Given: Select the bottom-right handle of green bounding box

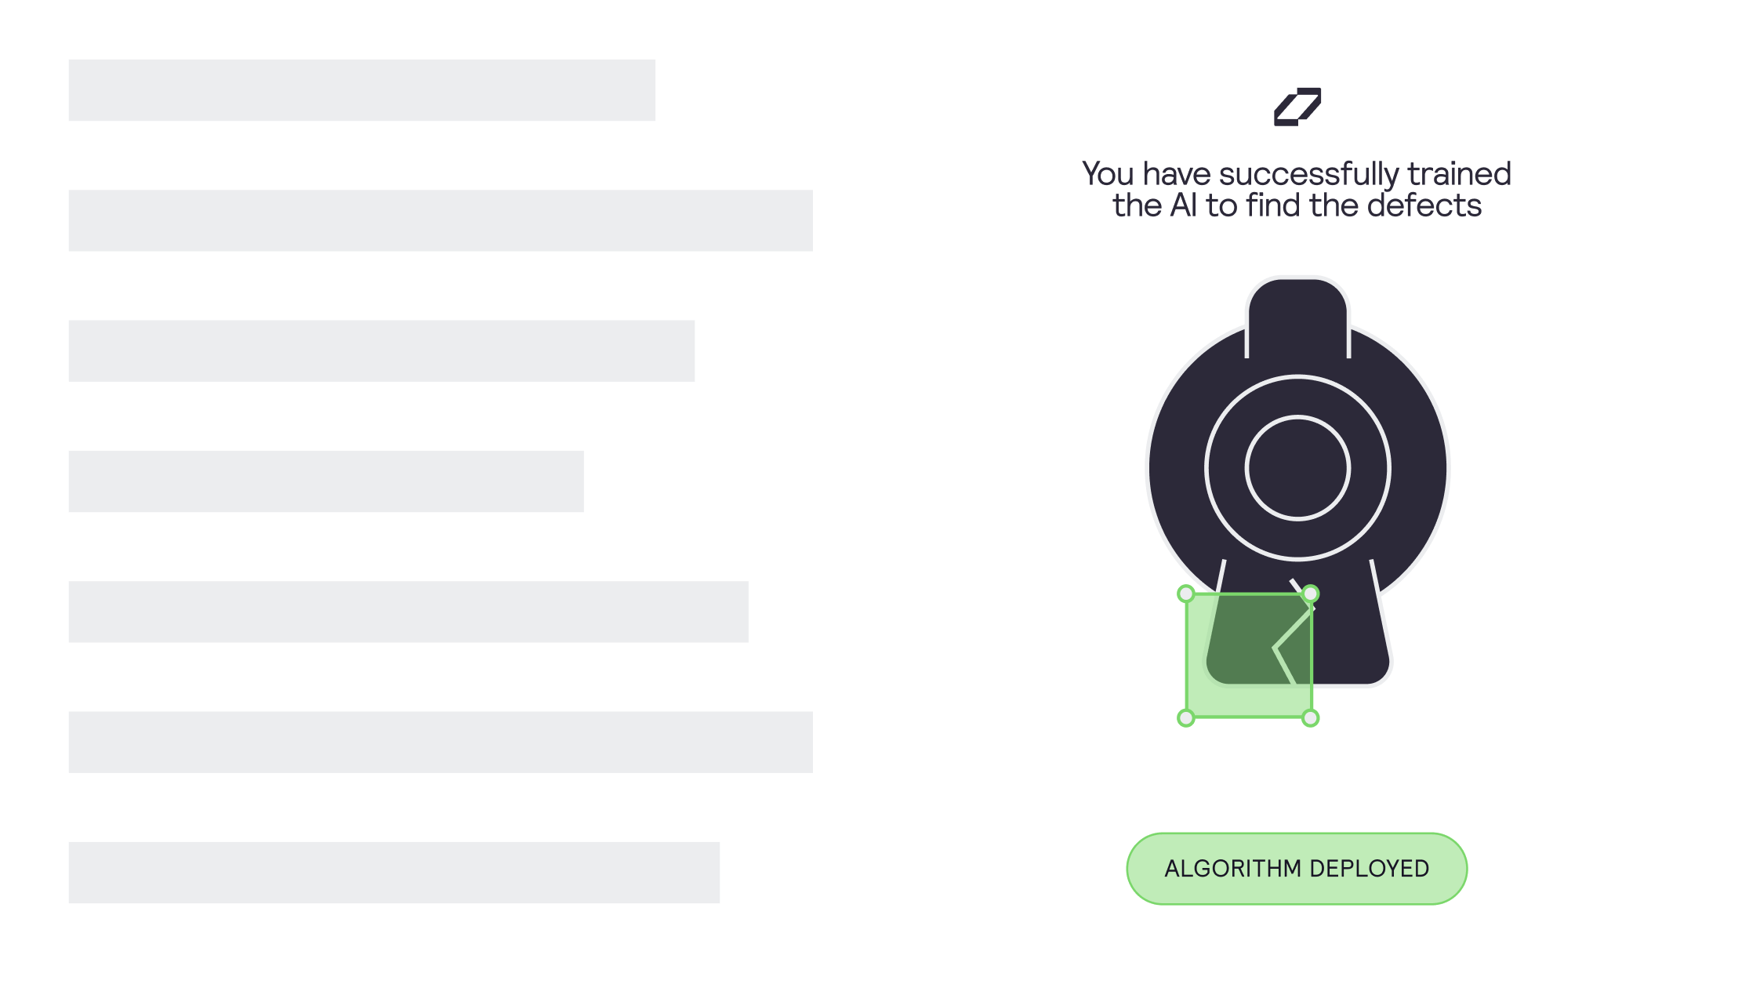Looking at the screenshot, I should pos(1310,717).
